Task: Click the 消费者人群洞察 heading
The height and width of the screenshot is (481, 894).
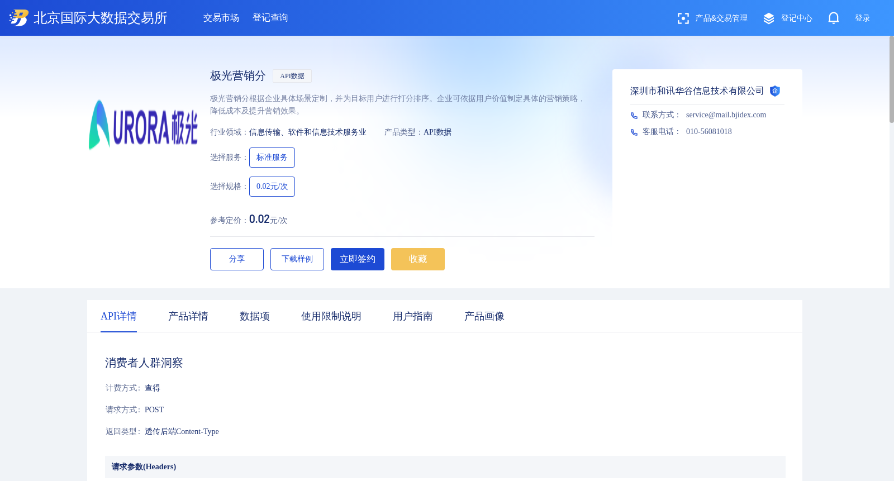Action: 144,363
